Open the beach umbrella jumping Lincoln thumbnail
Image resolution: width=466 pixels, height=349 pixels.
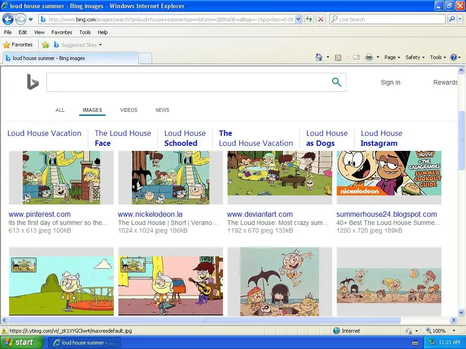click(x=280, y=282)
